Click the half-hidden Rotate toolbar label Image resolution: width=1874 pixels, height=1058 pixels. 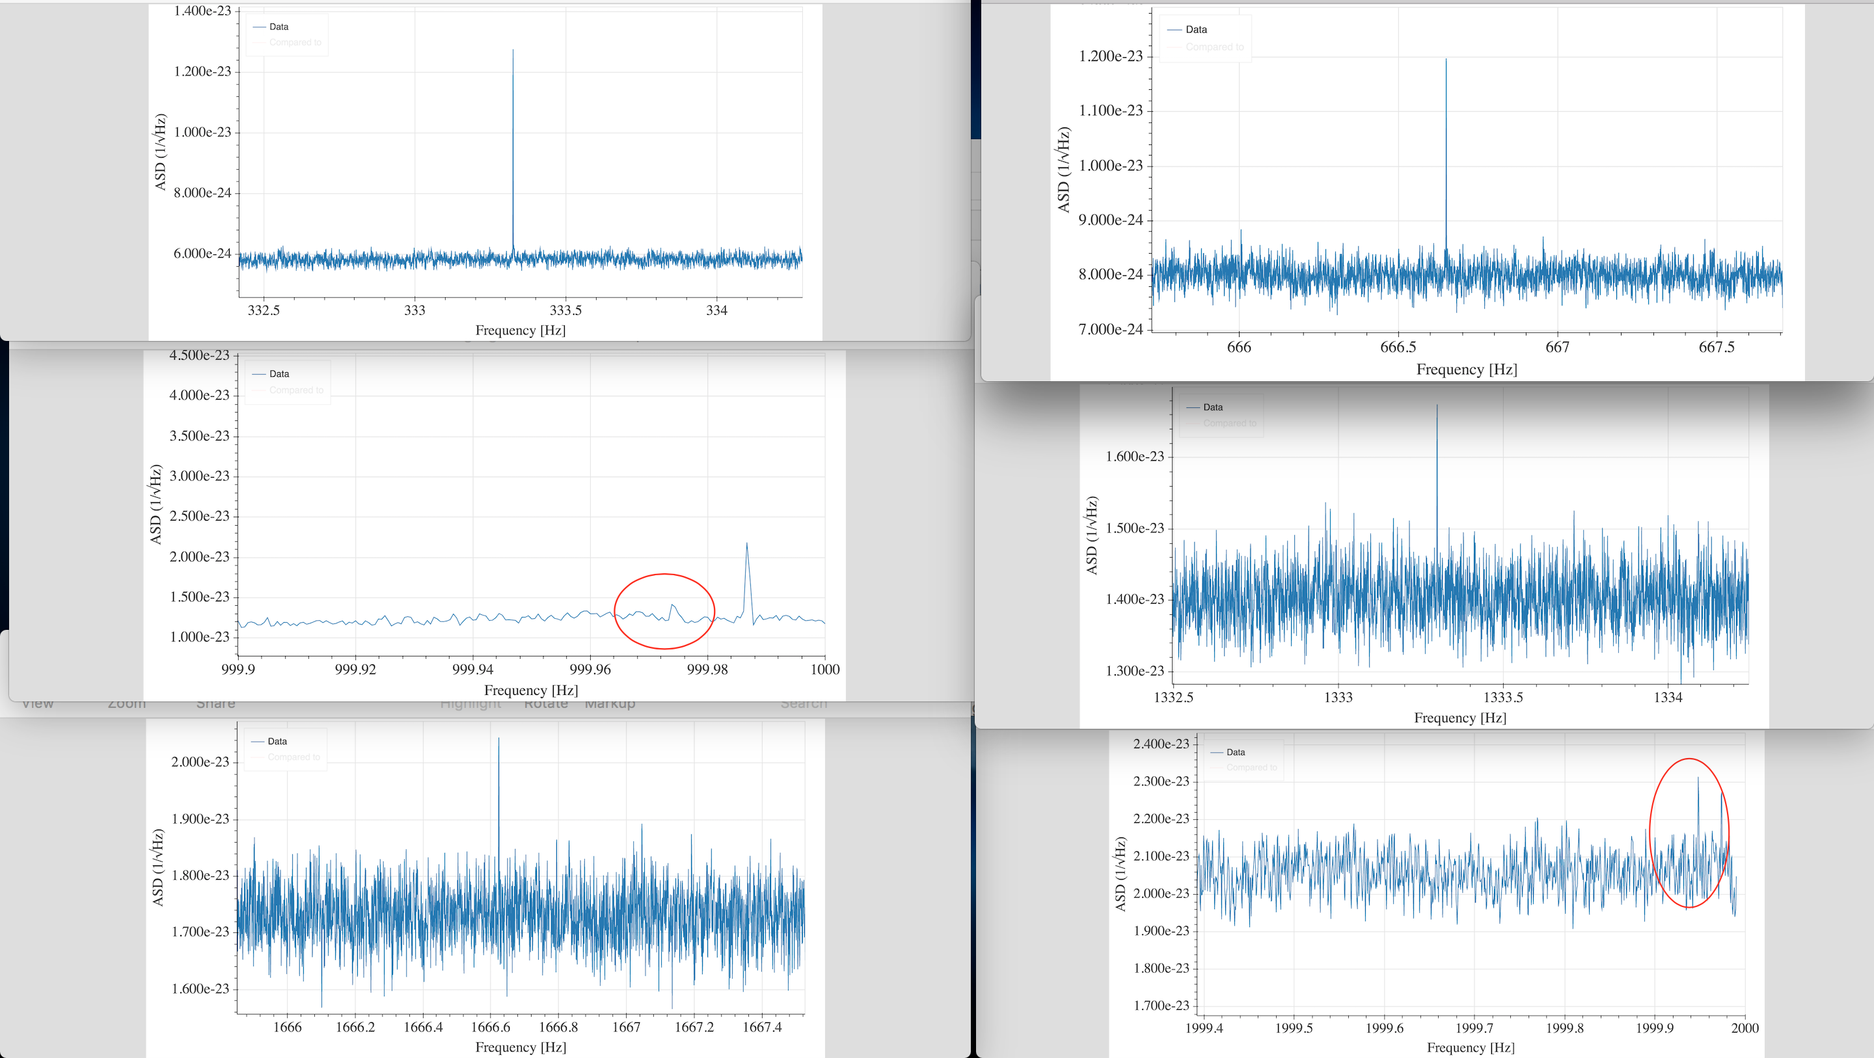[546, 703]
